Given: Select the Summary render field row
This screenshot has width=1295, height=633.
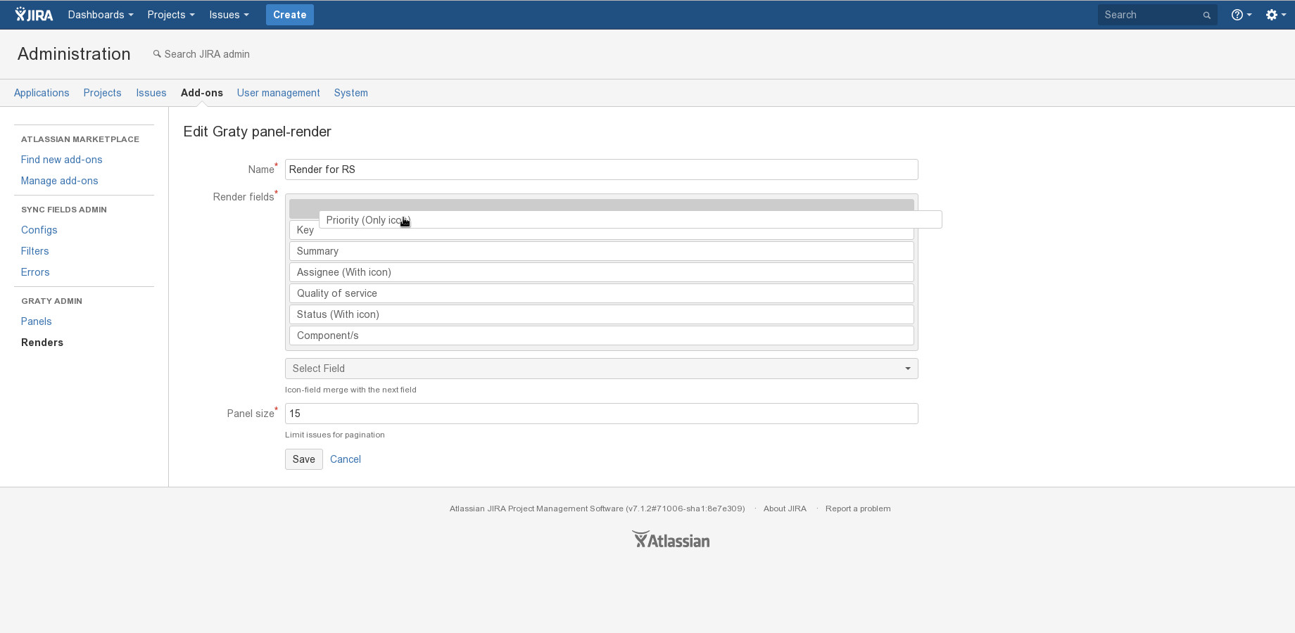Looking at the screenshot, I should pyautogui.click(x=601, y=251).
